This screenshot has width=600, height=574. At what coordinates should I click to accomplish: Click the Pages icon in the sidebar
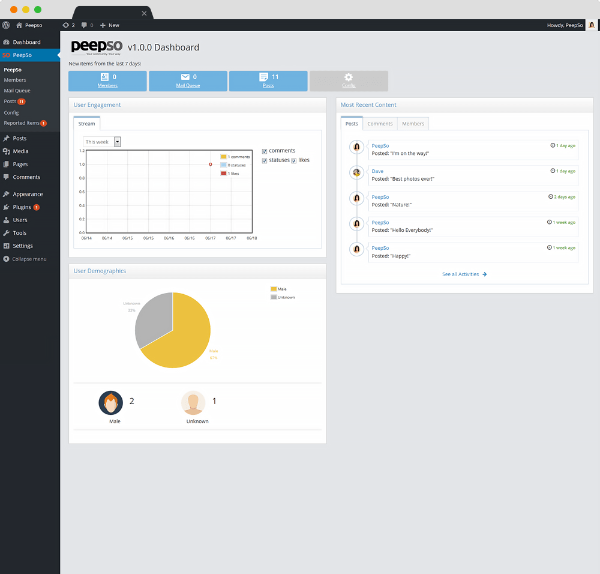click(6, 165)
